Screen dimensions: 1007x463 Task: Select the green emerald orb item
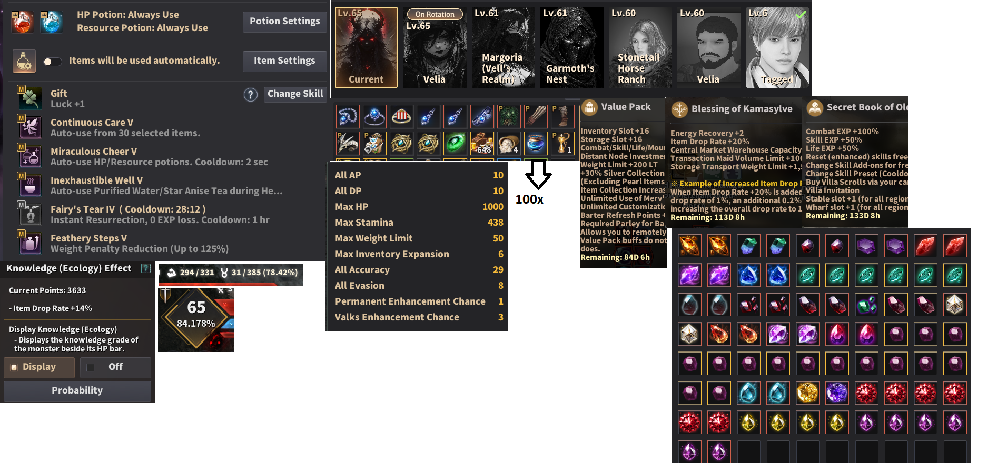click(x=455, y=143)
